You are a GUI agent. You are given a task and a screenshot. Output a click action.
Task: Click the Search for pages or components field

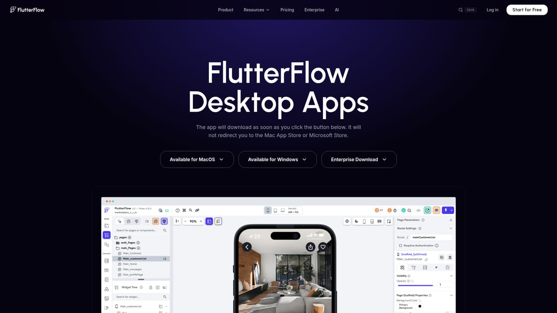141,230
